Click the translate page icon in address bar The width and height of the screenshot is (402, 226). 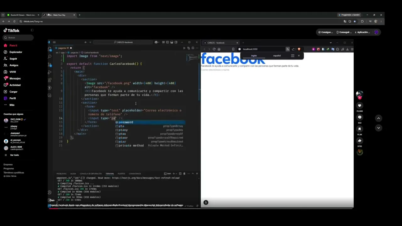click(345, 21)
